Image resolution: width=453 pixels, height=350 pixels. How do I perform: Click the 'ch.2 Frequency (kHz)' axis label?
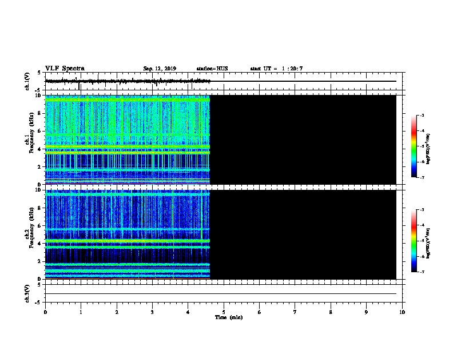coord(29,228)
